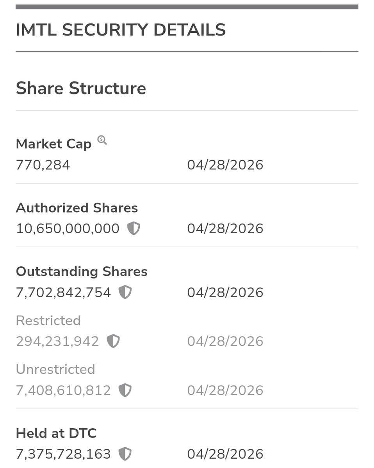Click the market cap value 770,284

pos(43,165)
